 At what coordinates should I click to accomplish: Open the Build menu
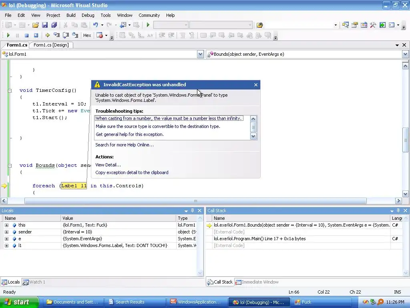pyautogui.click(x=71, y=15)
